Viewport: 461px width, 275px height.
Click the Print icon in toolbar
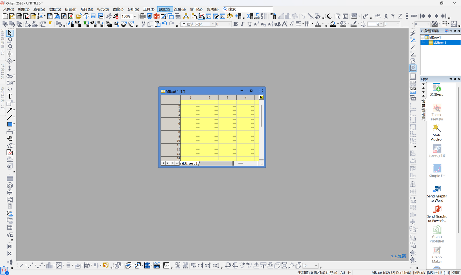click(142, 16)
